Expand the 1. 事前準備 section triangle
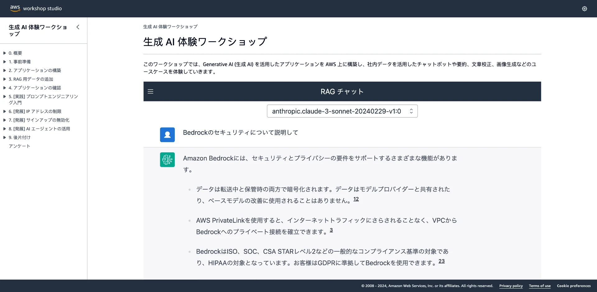The height and width of the screenshot is (292, 597). click(5, 62)
